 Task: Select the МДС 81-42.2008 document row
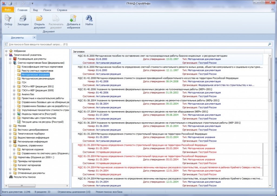tap(168, 81)
